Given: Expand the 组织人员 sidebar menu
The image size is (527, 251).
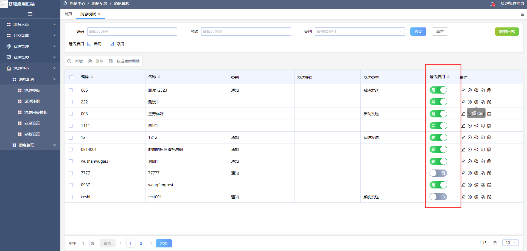Looking at the screenshot, I should tap(30, 24).
